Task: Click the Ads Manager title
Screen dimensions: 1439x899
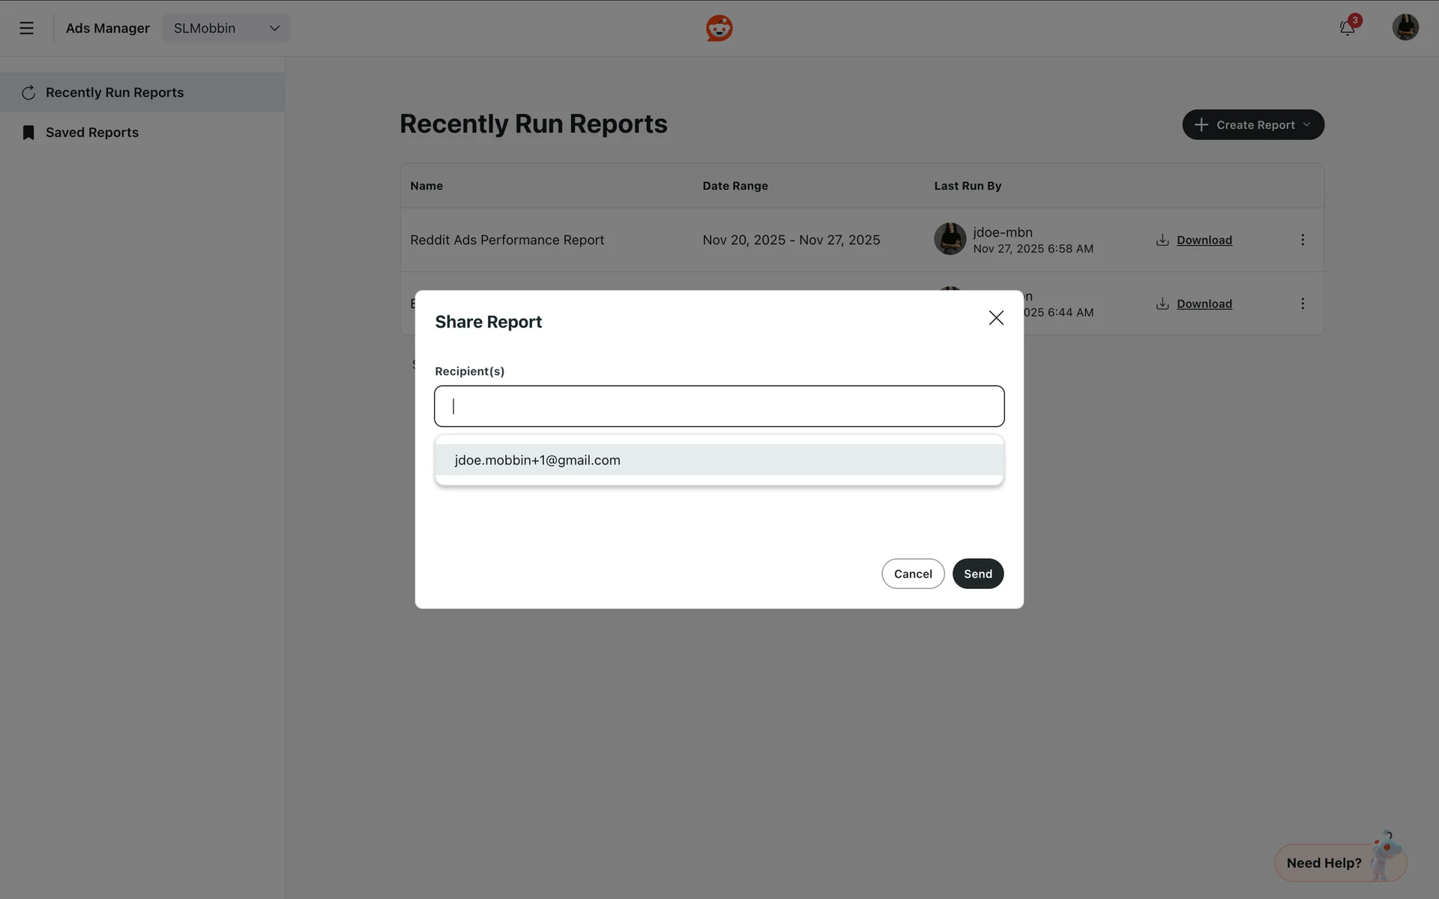Action: click(x=108, y=28)
